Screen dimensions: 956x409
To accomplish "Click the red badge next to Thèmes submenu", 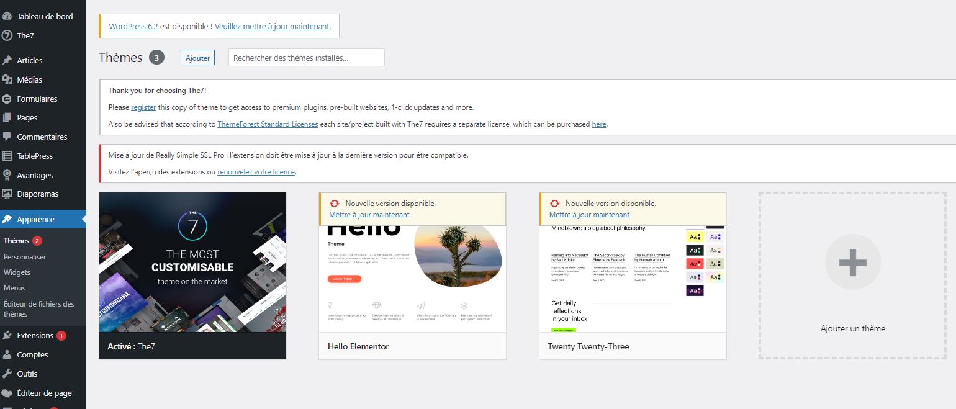I will (x=37, y=241).
